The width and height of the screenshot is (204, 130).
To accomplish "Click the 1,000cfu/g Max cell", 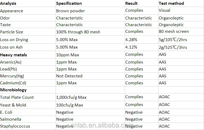I will click(90, 97).
